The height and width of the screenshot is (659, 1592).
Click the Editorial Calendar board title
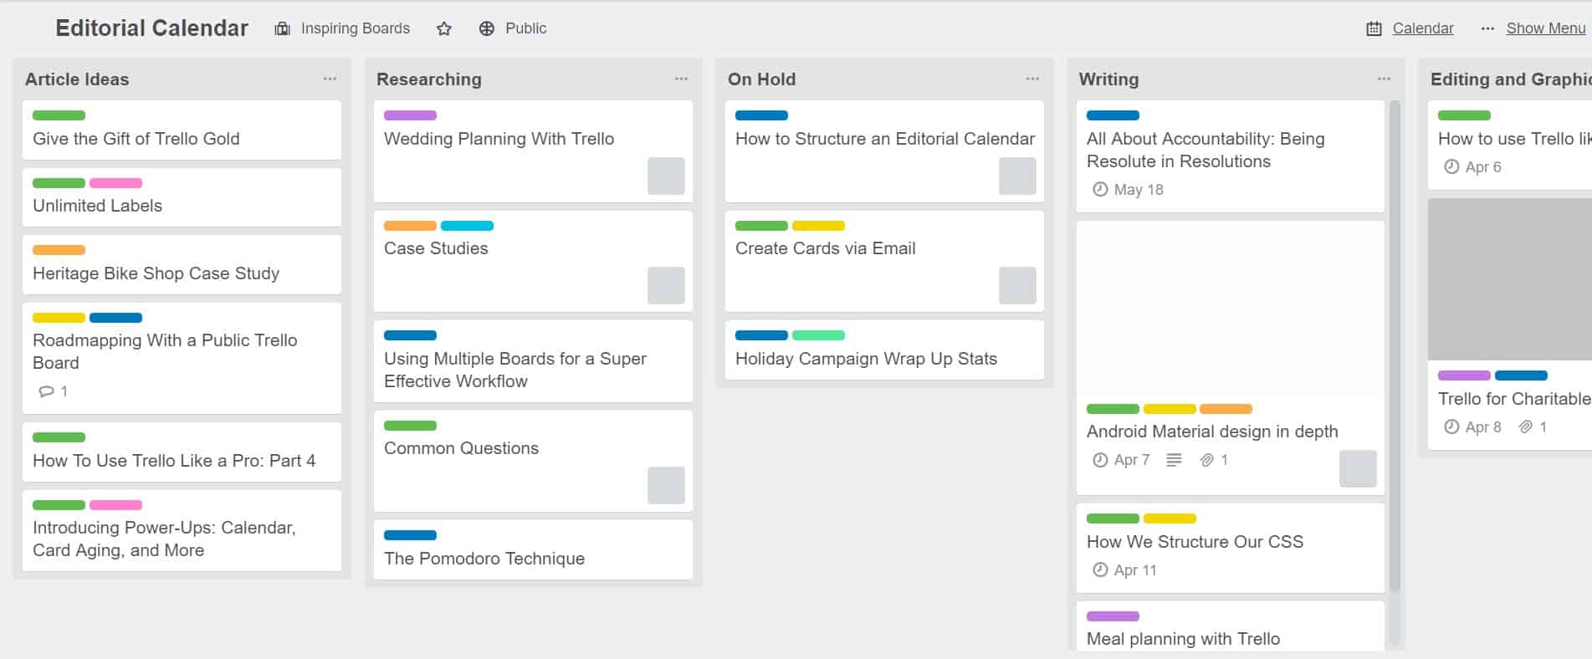click(151, 28)
